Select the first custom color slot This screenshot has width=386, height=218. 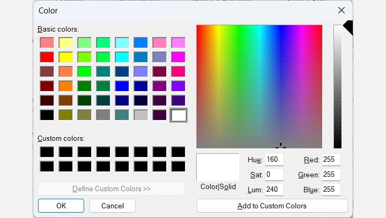(47, 152)
